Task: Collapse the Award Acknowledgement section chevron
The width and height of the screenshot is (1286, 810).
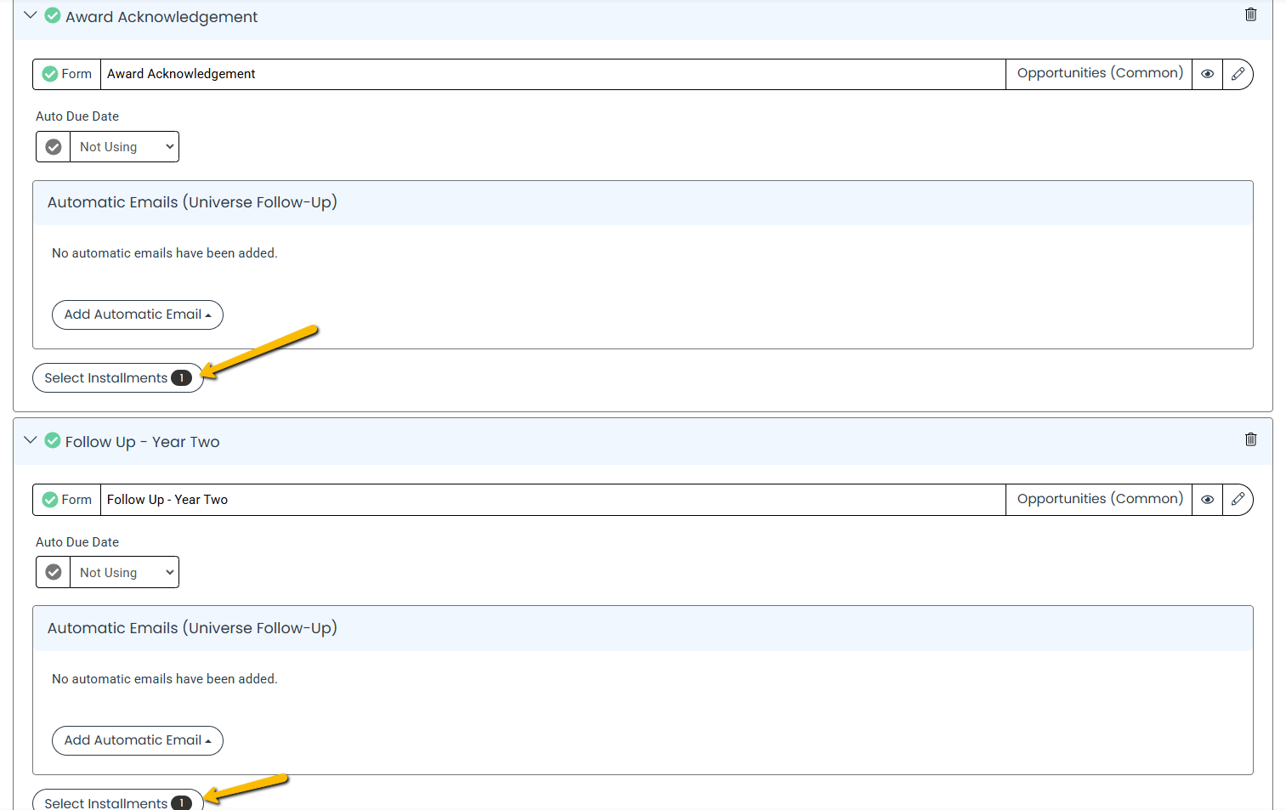Action: click(31, 15)
